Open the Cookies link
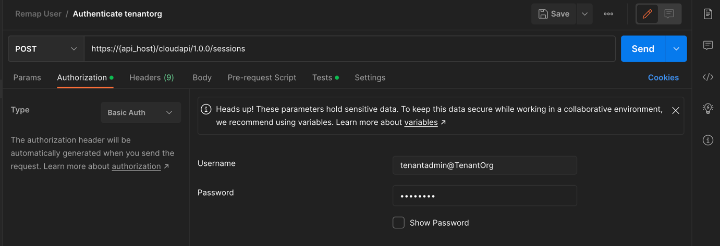The width and height of the screenshot is (720, 246). (x=663, y=77)
